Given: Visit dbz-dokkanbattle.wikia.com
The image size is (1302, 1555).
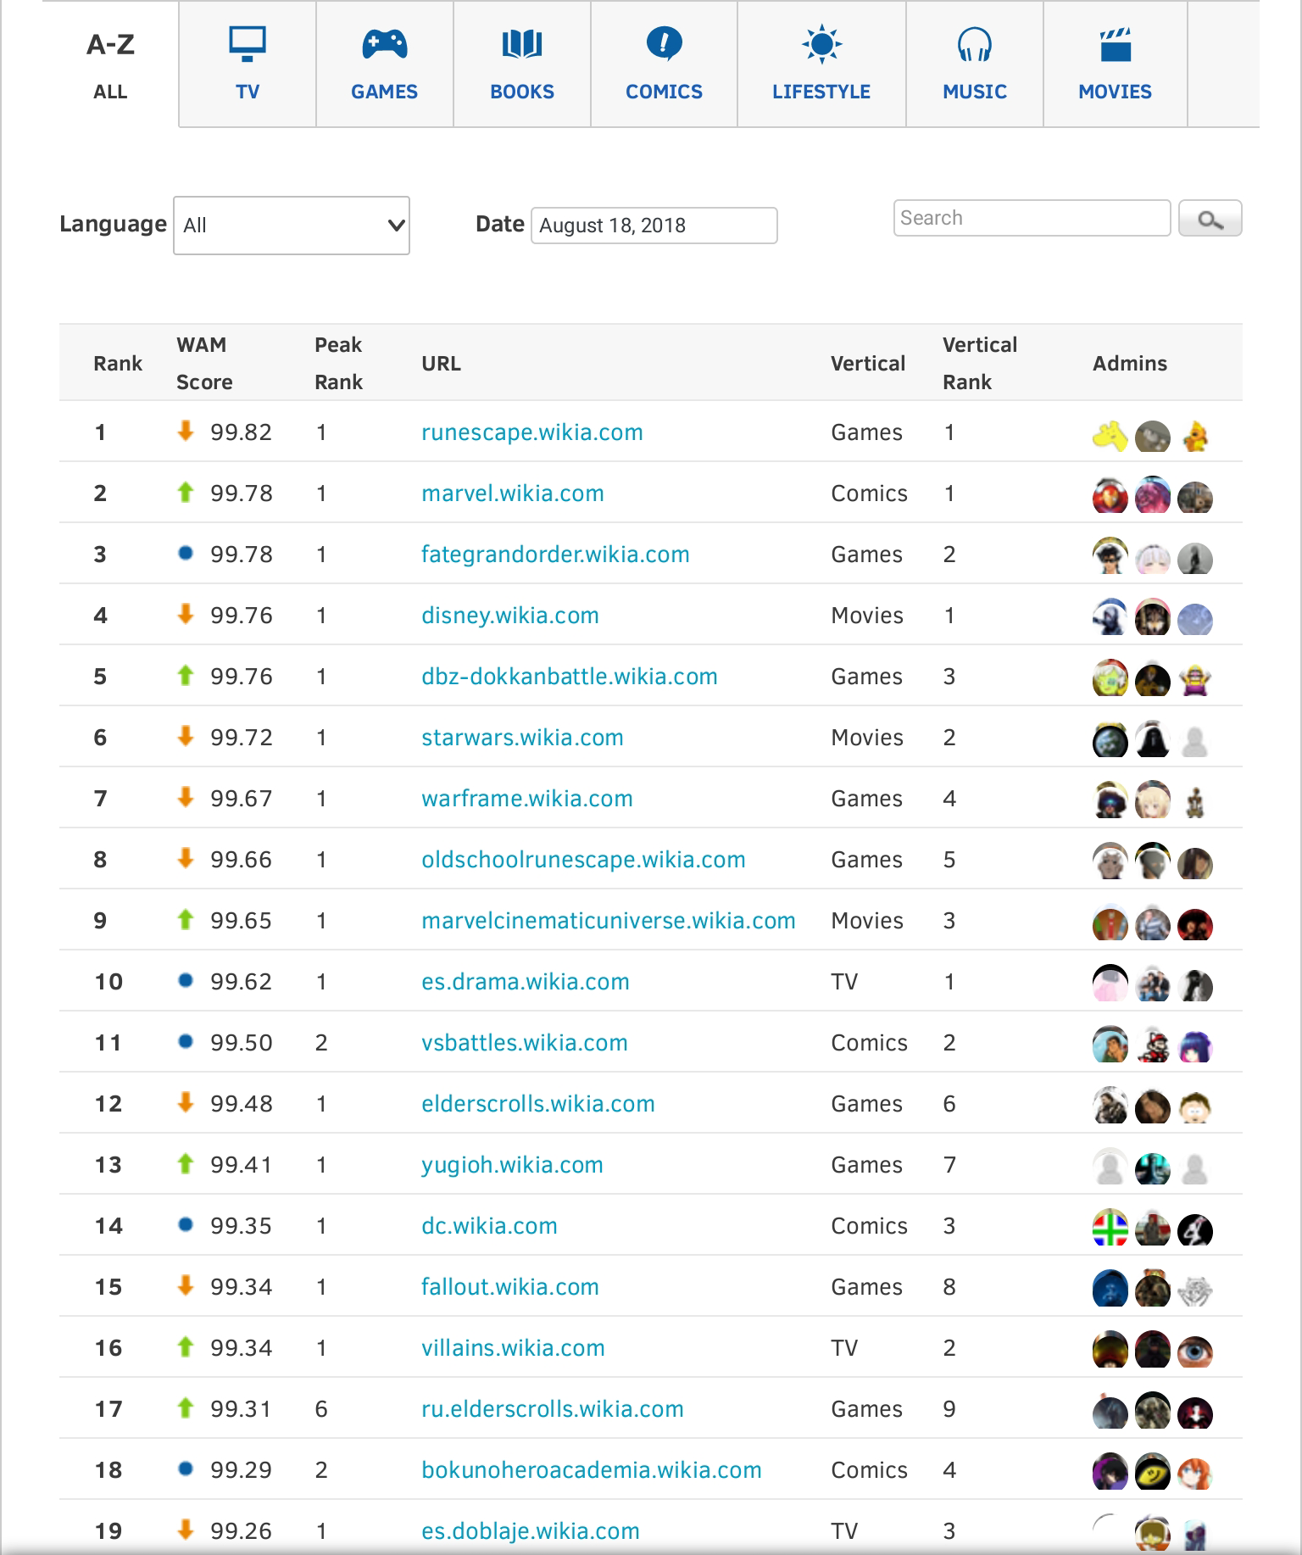Looking at the screenshot, I should 569,677.
